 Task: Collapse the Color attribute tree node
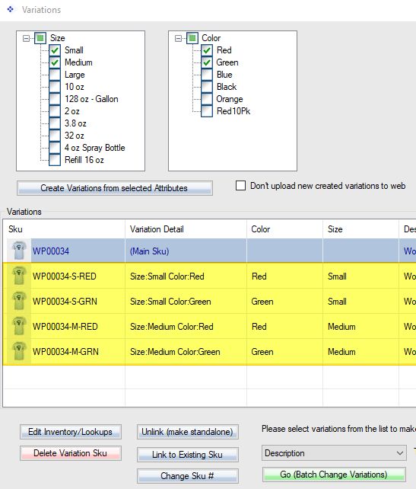pos(179,38)
